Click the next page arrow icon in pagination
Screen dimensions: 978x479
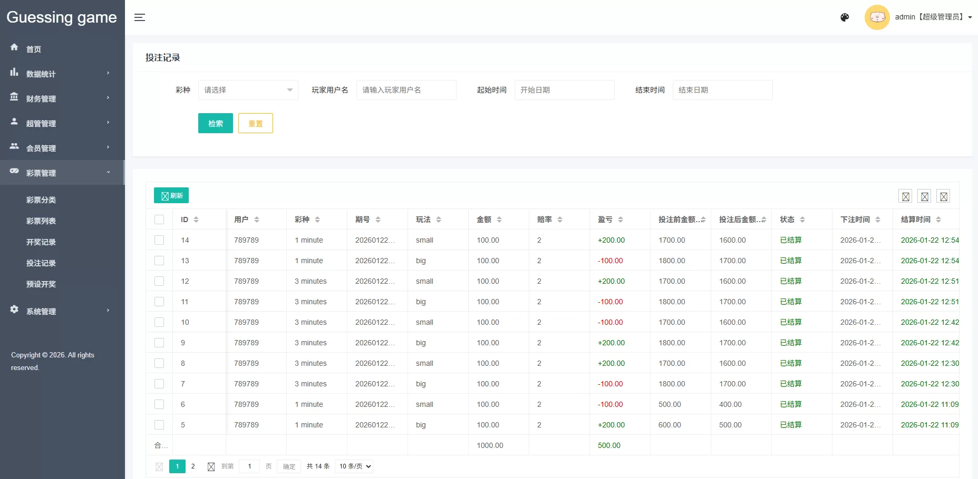pyautogui.click(x=211, y=466)
